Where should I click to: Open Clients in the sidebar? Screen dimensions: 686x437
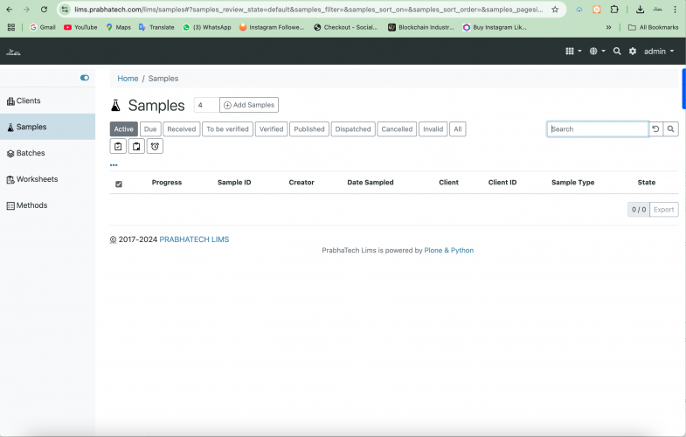(x=47, y=101)
